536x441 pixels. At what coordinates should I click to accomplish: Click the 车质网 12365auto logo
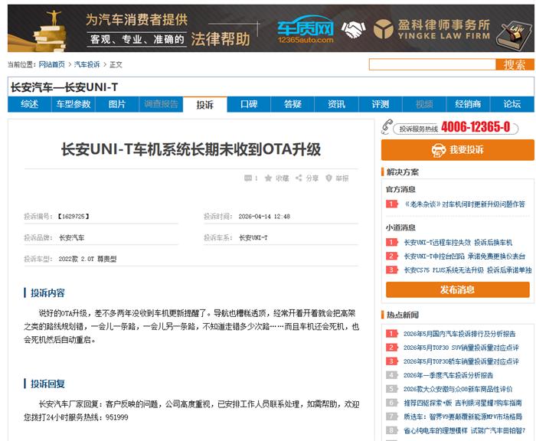pos(306,29)
